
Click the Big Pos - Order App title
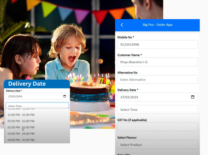click(158, 25)
